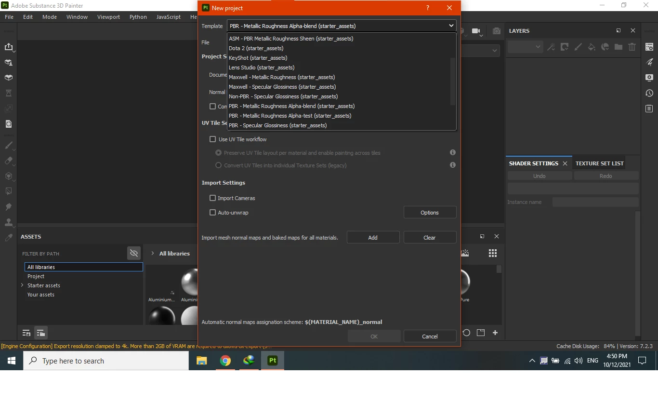
Task: Select the Polygon fill tool in left toolbar
Action: [x=9, y=191]
